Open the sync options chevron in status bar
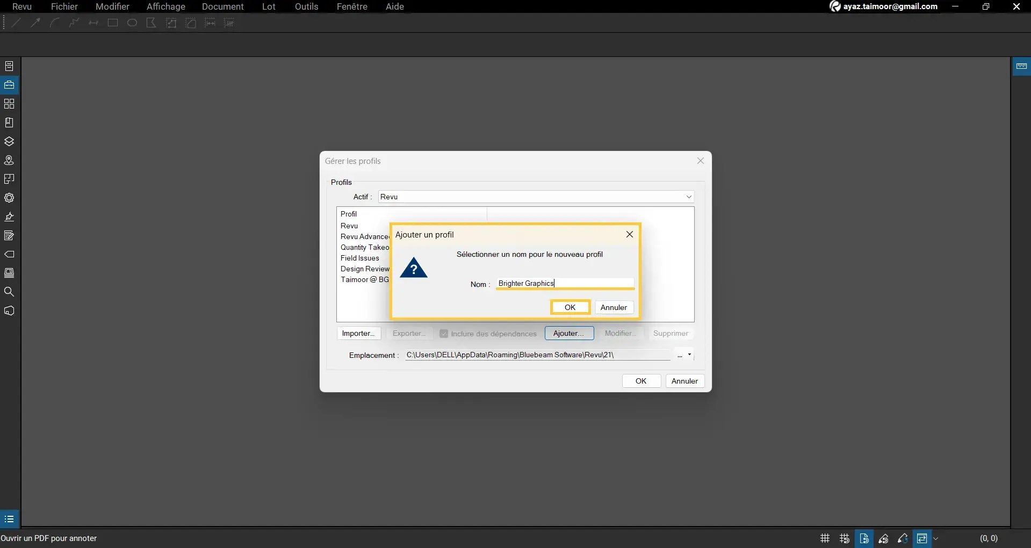 tap(936, 538)
